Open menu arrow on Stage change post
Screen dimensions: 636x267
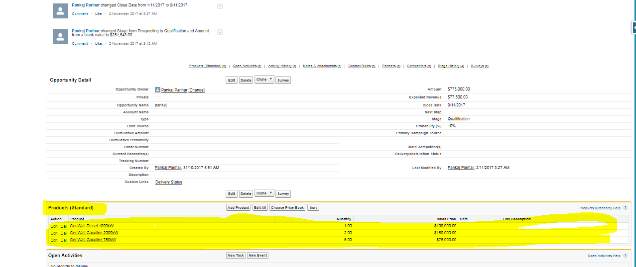click(x=220, y=32)
